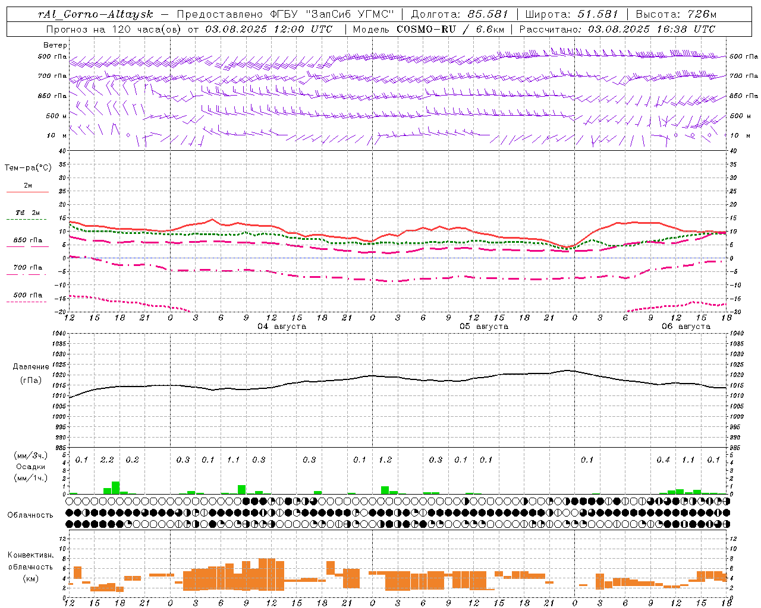Click the Ветер wind panel label
This screenshot has width=761, height=608.
[55, 45]
